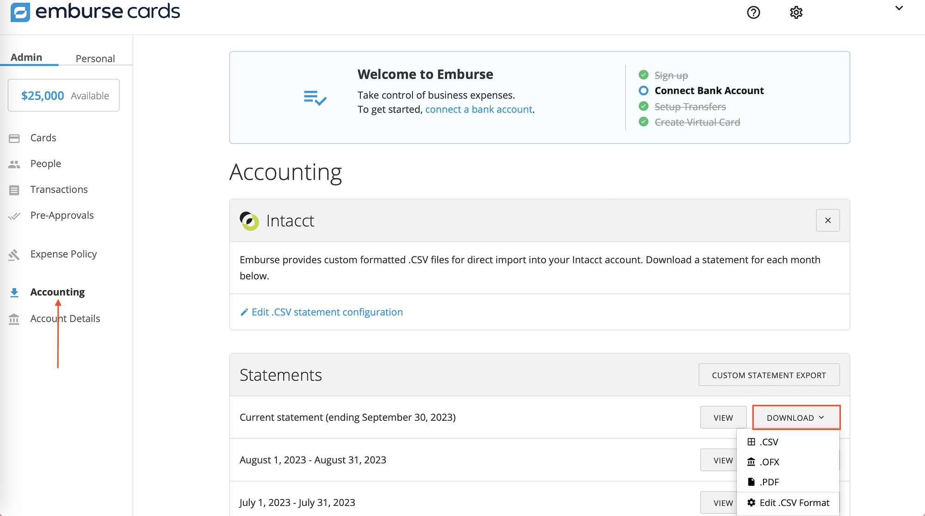This screenshot has height=516, width=925.
Task: Open Edit .CSV statement configuration
Action: pos(327,312)
